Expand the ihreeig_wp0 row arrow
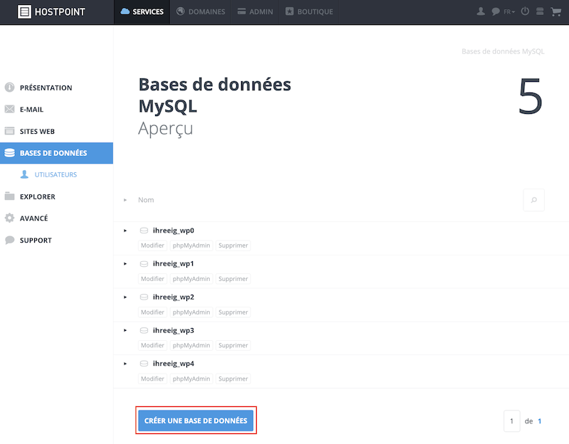The image size is (569, 444). pyautogui.click(x=125, y=231)
